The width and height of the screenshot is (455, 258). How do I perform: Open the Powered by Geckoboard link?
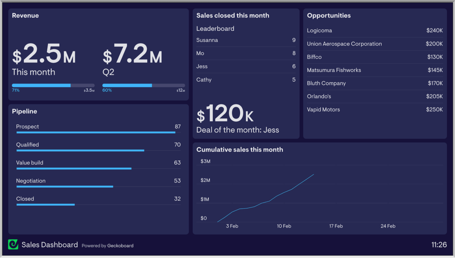[x=108, y=246]
